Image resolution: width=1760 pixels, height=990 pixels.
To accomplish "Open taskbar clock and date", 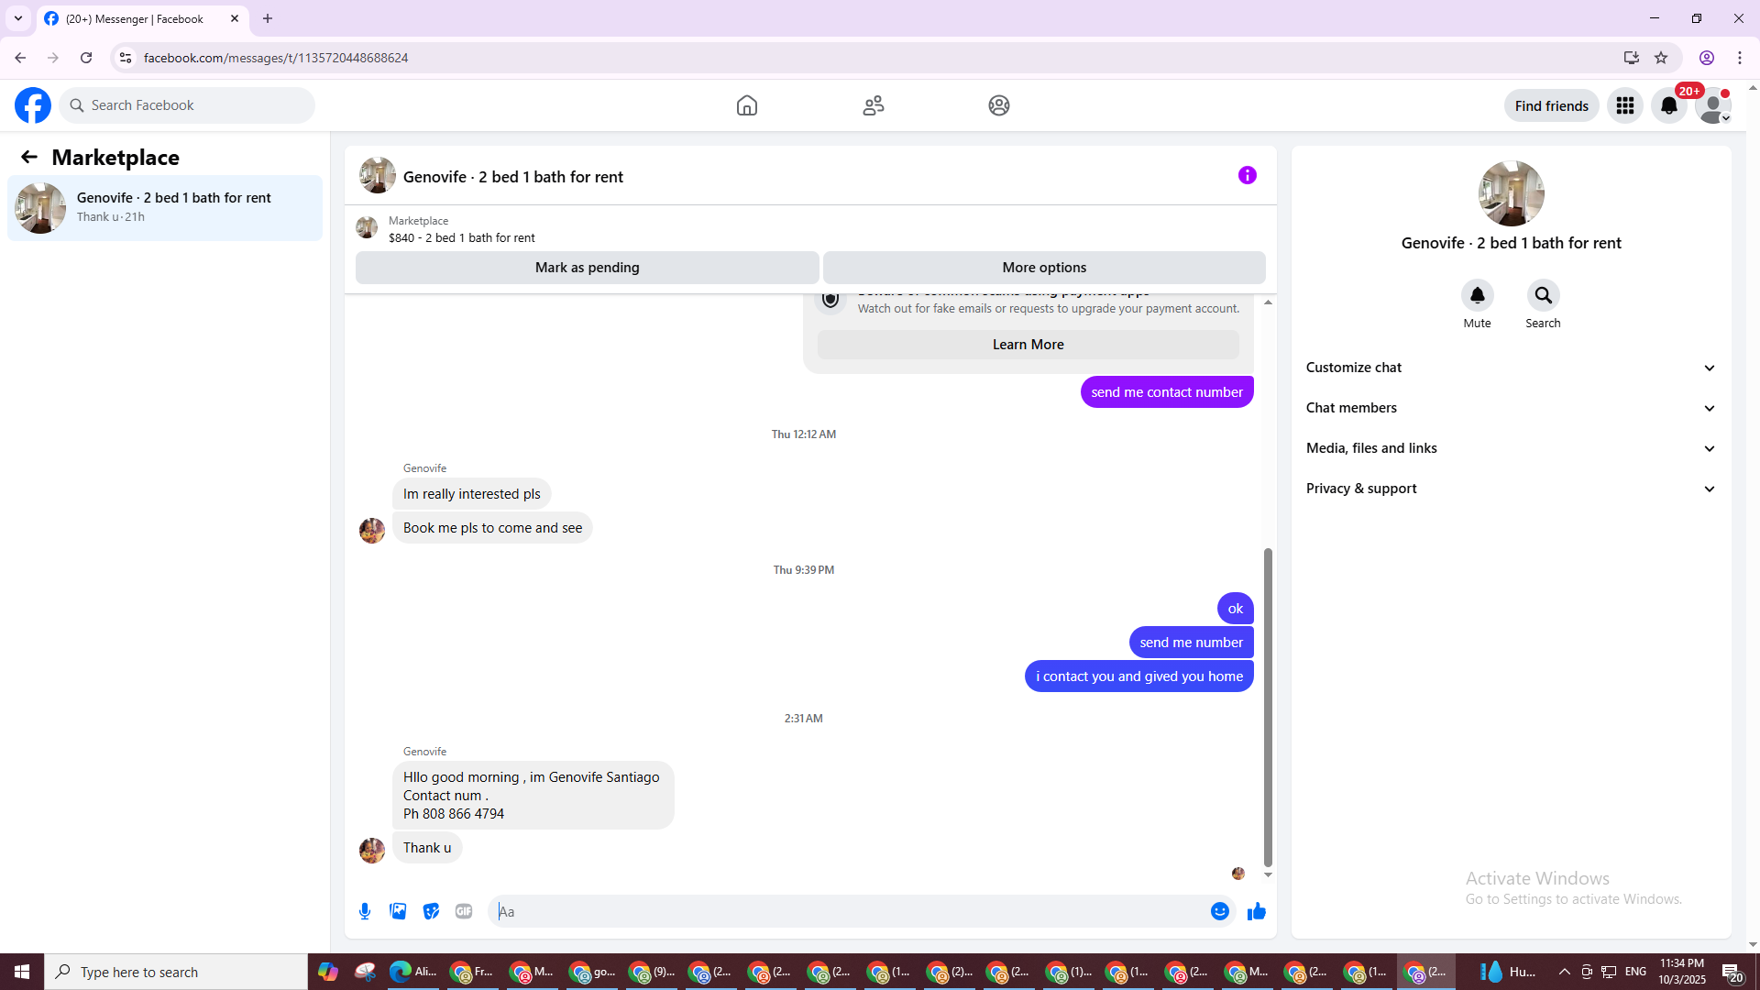I will click(x=1682, y=972).
